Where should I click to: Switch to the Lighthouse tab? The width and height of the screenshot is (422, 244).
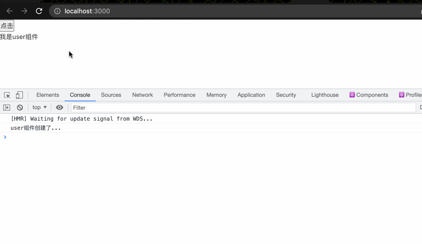325,95
